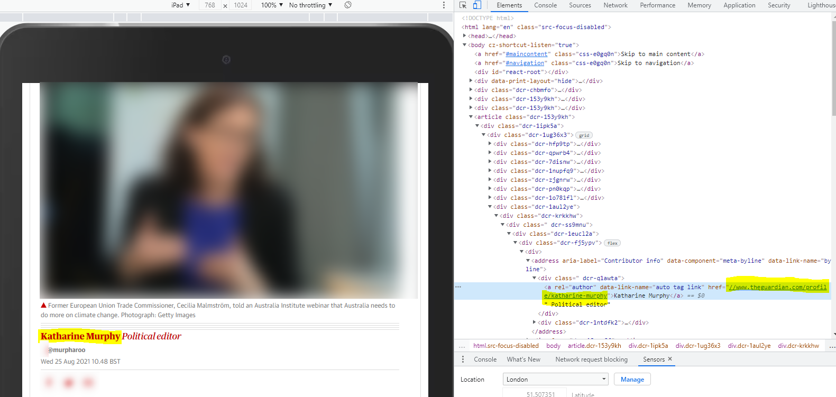Open device toolbar three-dot options menu
This screenshot has width=836, height=397.
(444, 5)
